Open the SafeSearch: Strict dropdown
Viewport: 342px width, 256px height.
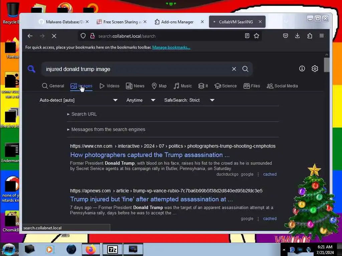pyautogui.click(x=189, y=100)
